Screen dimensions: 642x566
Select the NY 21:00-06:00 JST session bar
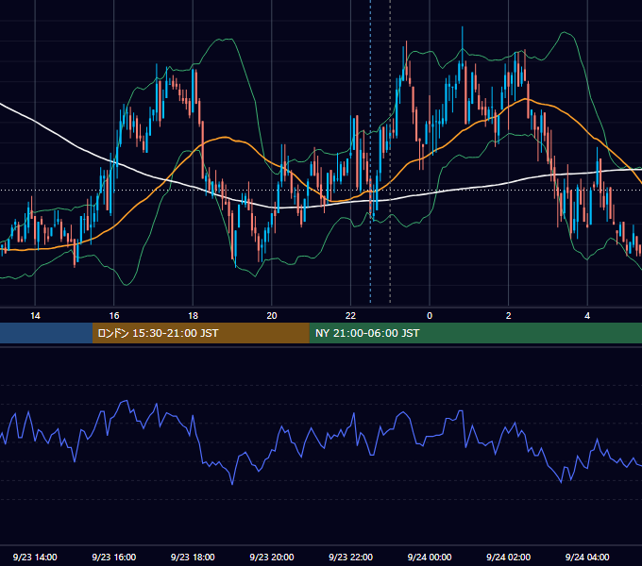point(475,333)
